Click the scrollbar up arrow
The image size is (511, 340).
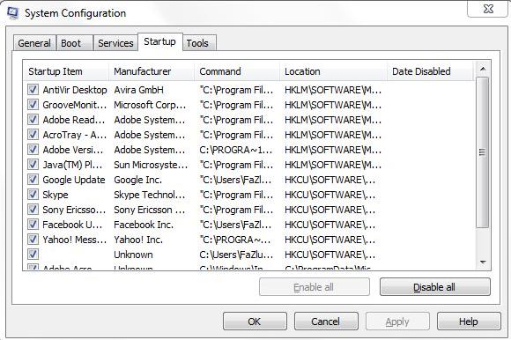point(483,69)
